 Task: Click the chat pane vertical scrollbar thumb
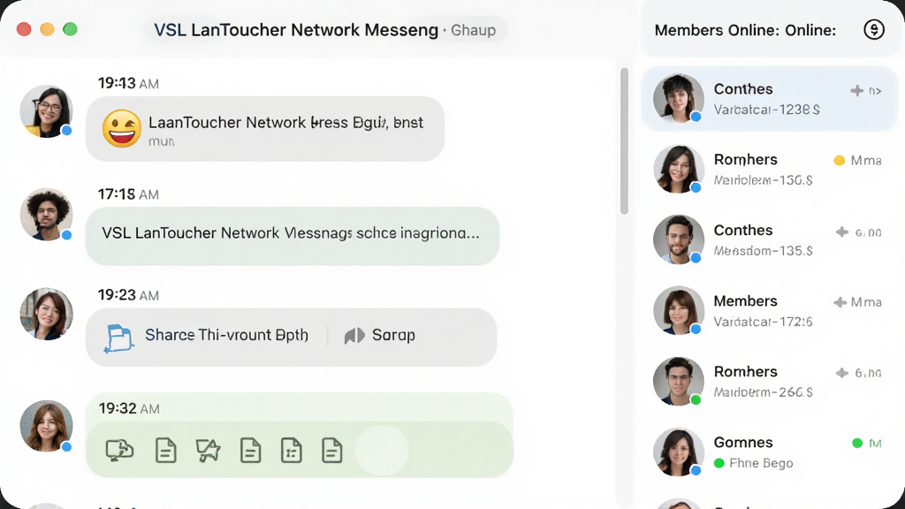pos(624,141)
